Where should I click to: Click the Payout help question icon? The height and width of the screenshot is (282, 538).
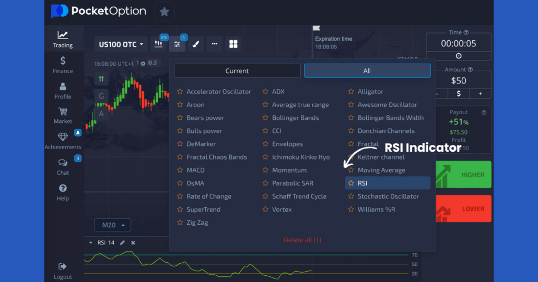(484, 113)
